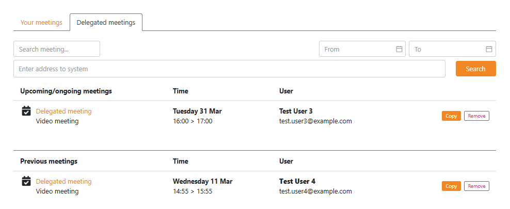Viewport: 510px width, 209px height.
Task: Switch to the Your meetings tab
Action: point(41,22)
